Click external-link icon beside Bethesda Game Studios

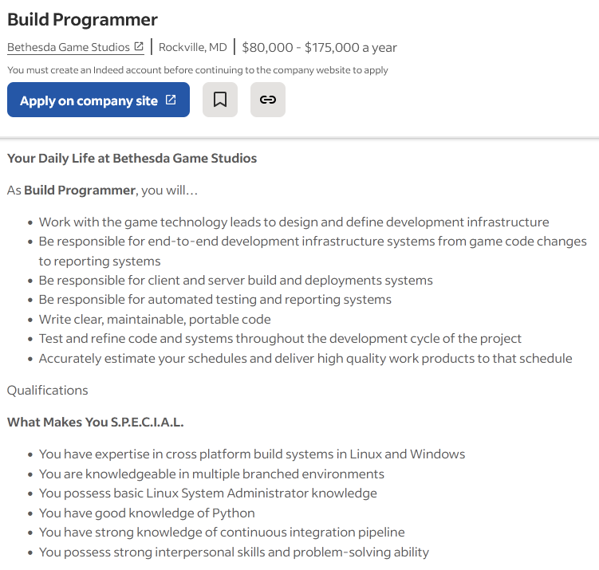139,47
